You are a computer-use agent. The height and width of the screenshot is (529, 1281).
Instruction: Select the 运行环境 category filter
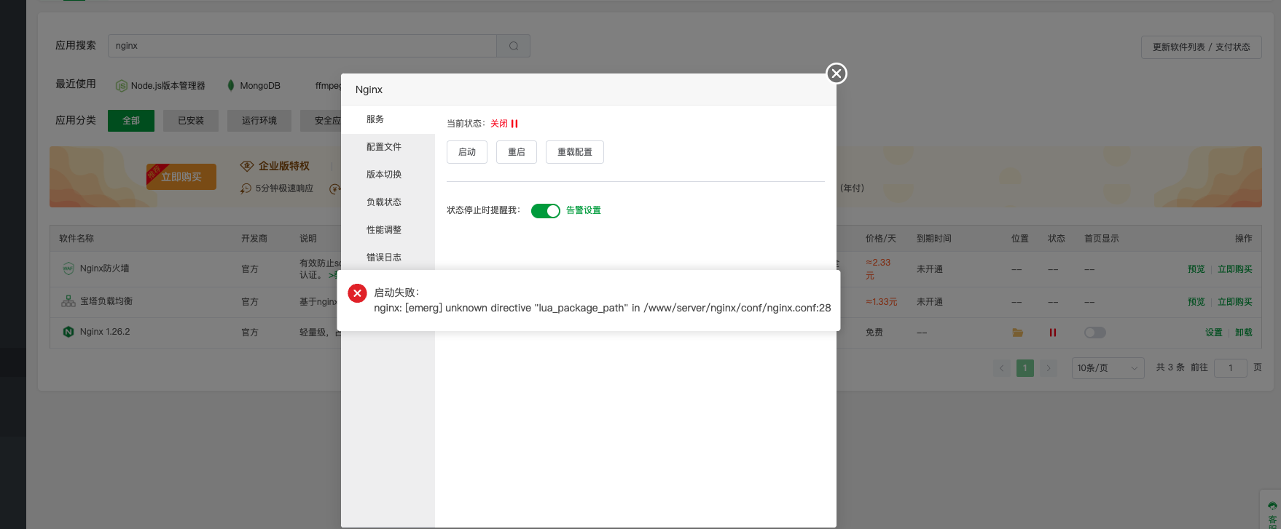[x=259, y=121]
